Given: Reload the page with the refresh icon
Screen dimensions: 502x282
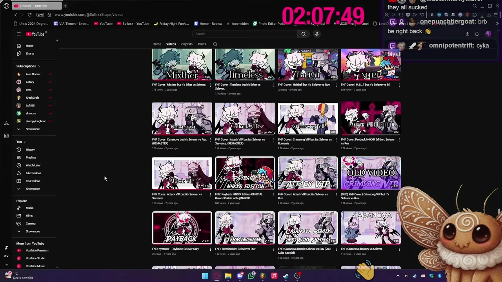Looking at the screenshot, I should (x=29, y=14).
